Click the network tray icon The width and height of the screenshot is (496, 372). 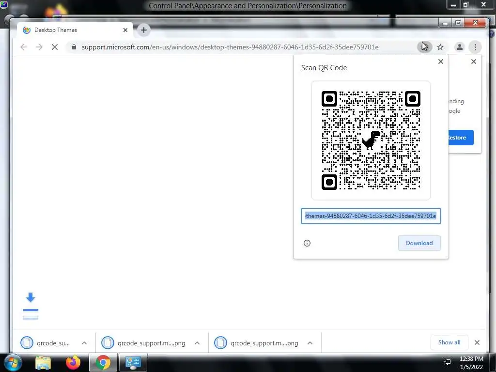coord(447,362)
